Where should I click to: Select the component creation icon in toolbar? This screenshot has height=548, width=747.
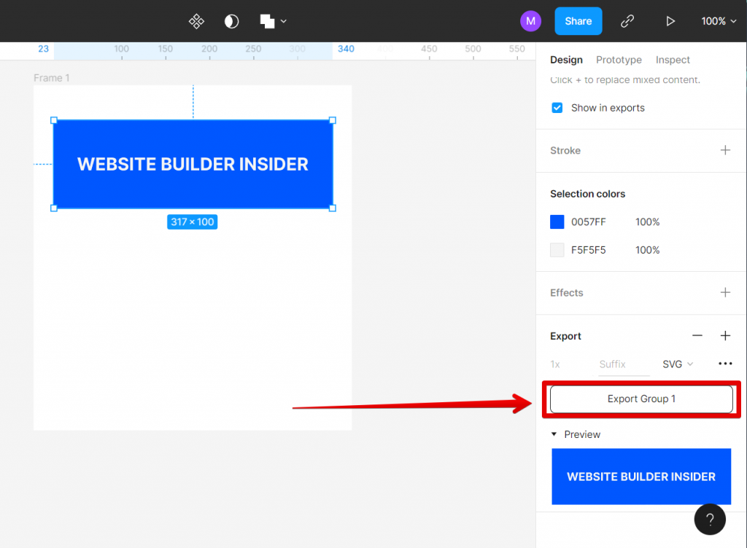[x=196, y=21]
